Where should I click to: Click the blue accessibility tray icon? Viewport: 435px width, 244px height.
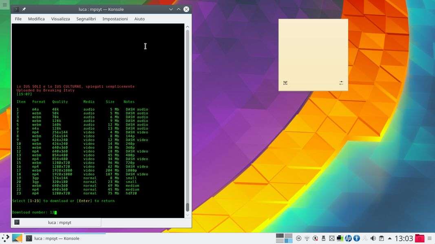pos(356,238)
